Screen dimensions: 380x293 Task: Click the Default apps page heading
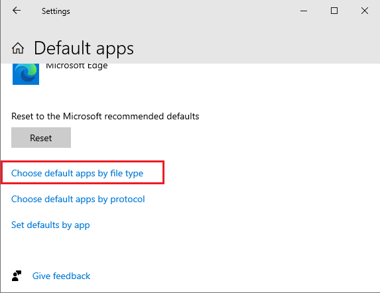click(84, 48)
